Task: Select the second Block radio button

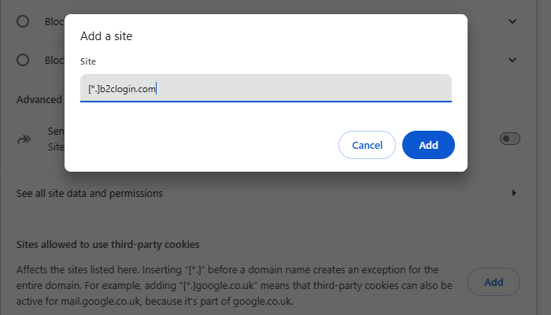Action: (23, 60)
